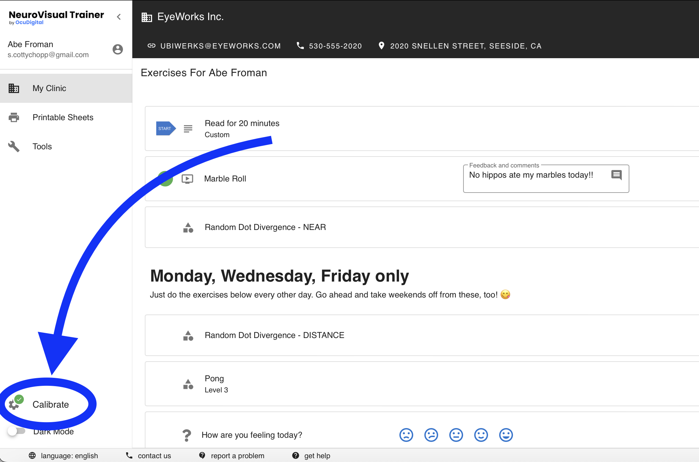Select the neutral face rating
Viewport: 699px width, 462px height.
tap(456, 435)
